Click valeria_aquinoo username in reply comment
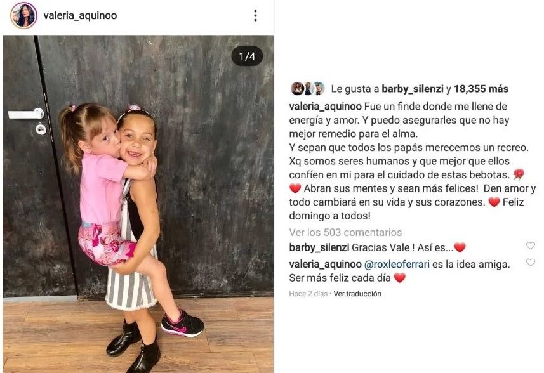The image size is (544, 373). pos(325,265)
